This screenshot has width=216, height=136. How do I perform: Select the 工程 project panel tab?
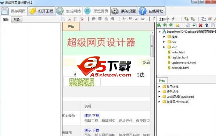click(162, 19)
